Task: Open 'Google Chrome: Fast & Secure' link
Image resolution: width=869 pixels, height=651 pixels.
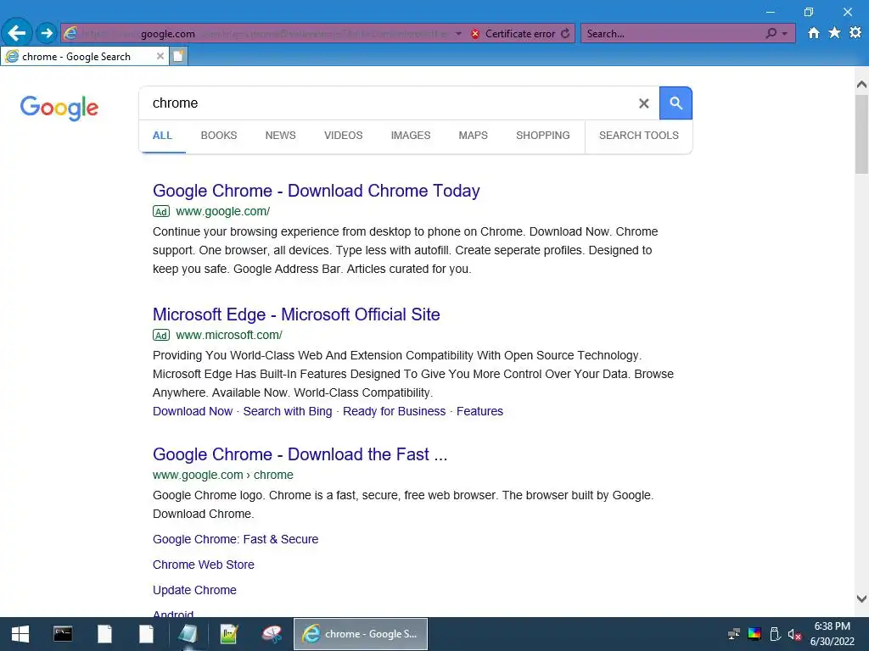Action: (x=236, y=539)
